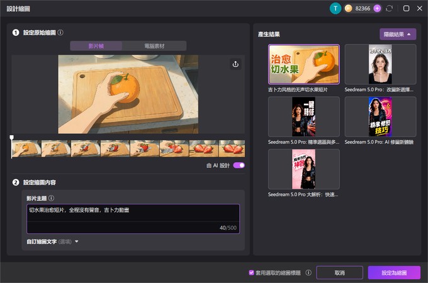Click the 吉卜力风格的无声切水果短片 caption
The width and height of the screenshot is (428, 283).
[298, 90]
